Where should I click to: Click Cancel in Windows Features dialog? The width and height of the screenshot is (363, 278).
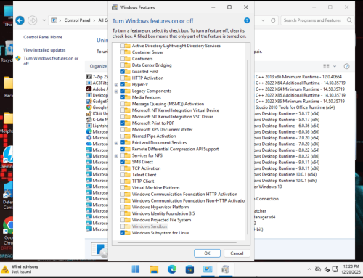click(x=237, y=253)
